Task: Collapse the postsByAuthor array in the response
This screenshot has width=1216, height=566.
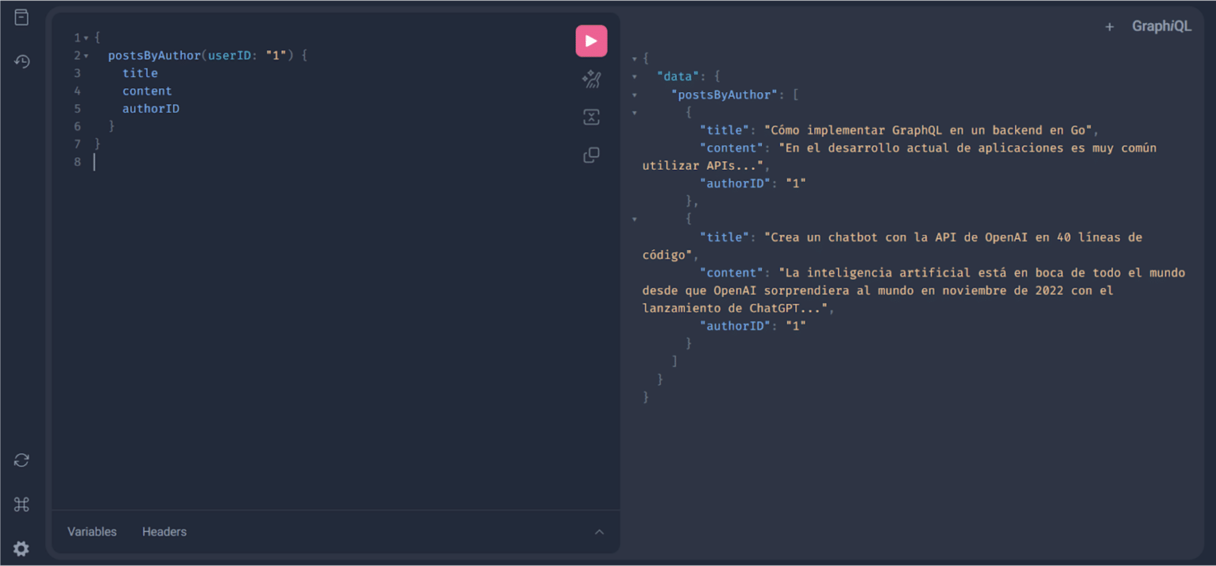Action: (x=635, y=94)
